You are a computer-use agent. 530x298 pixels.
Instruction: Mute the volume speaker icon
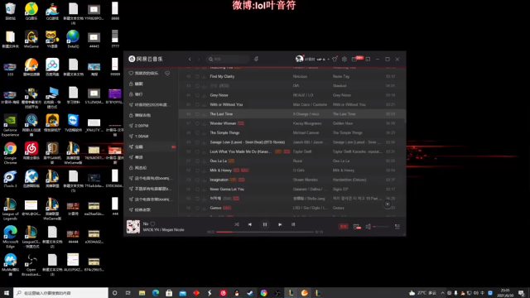click(368, 227)
